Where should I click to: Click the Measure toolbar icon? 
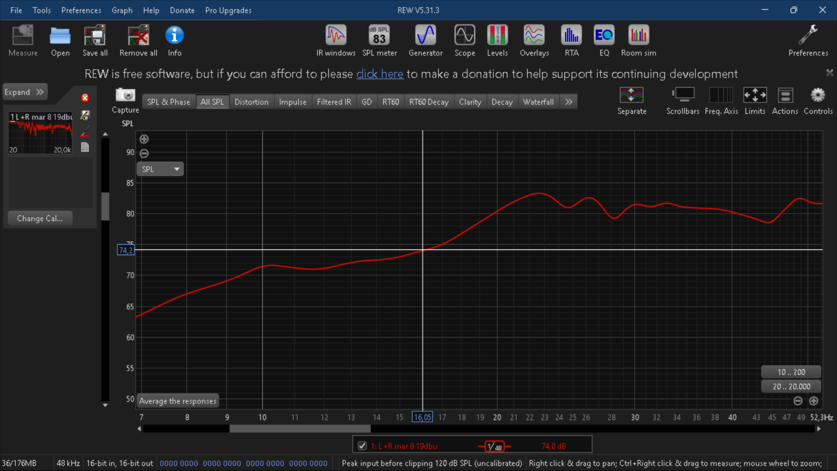[x=23, y=41]
